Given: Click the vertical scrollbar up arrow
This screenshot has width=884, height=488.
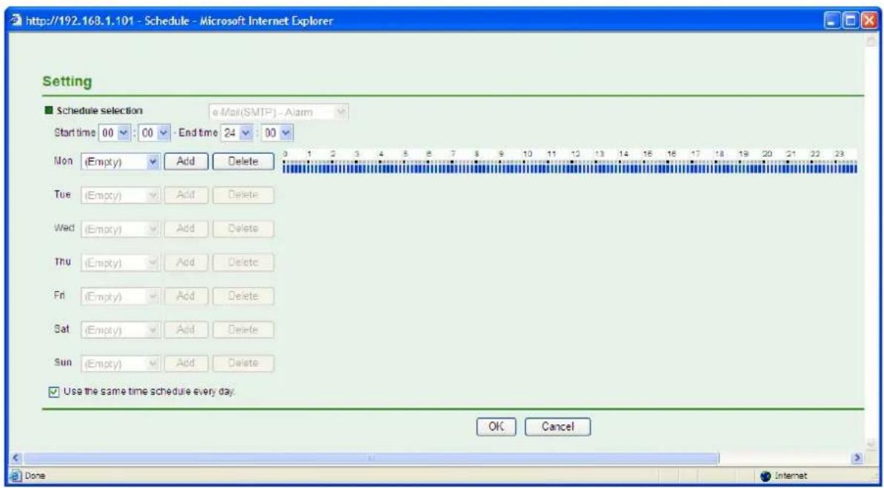Looking at the screenshot, I should pyautogui.click(x=870, y=41).
